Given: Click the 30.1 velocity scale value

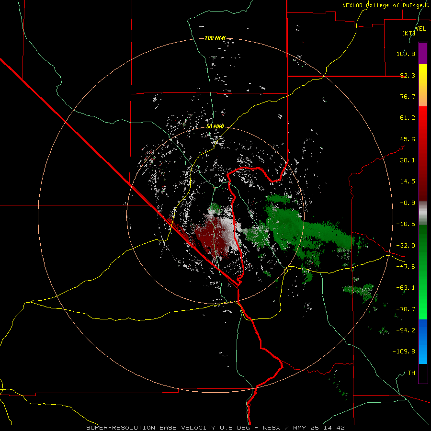Looking at the screenshot, I should click(x=408, y=160).
